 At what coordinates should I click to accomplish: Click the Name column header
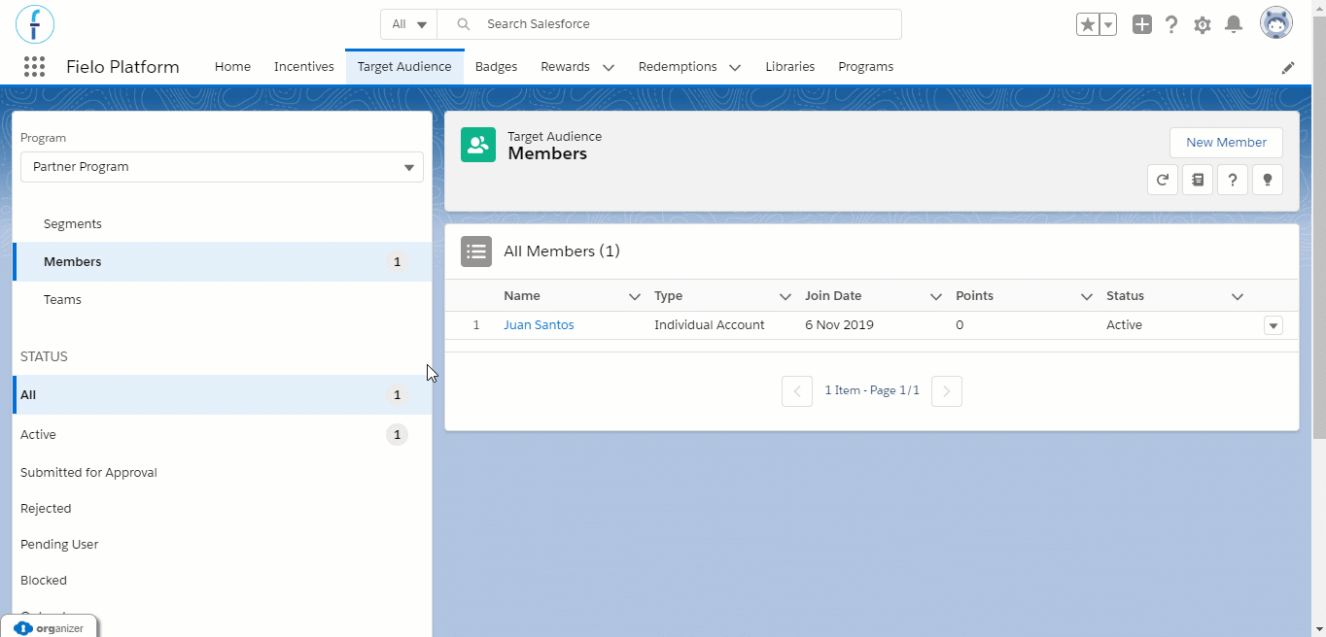click(522, 296)
